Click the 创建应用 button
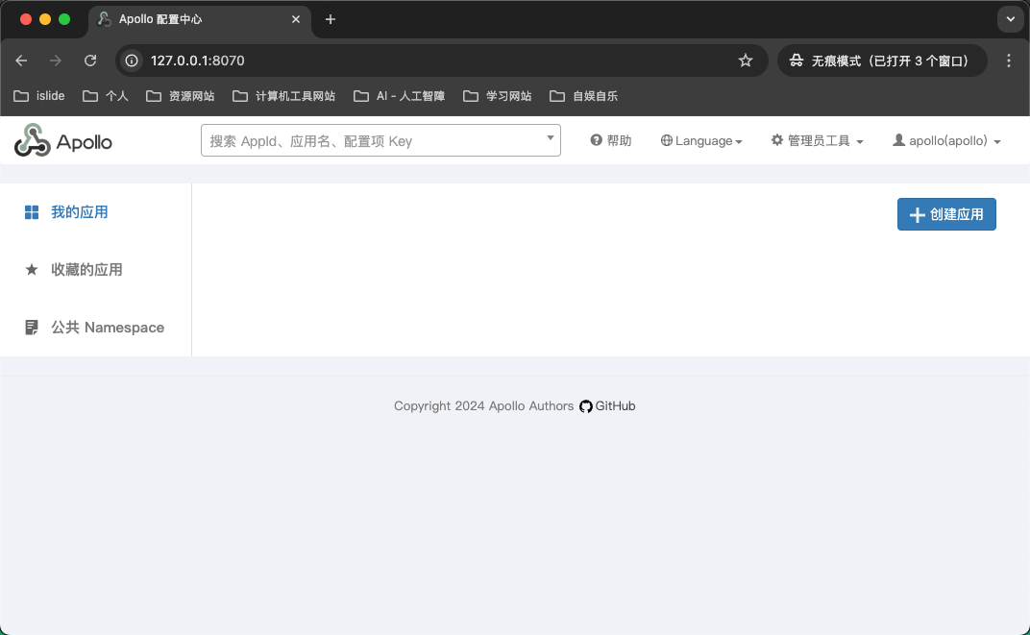This screenshot has width=1030, height=635. tap(946, 214)
